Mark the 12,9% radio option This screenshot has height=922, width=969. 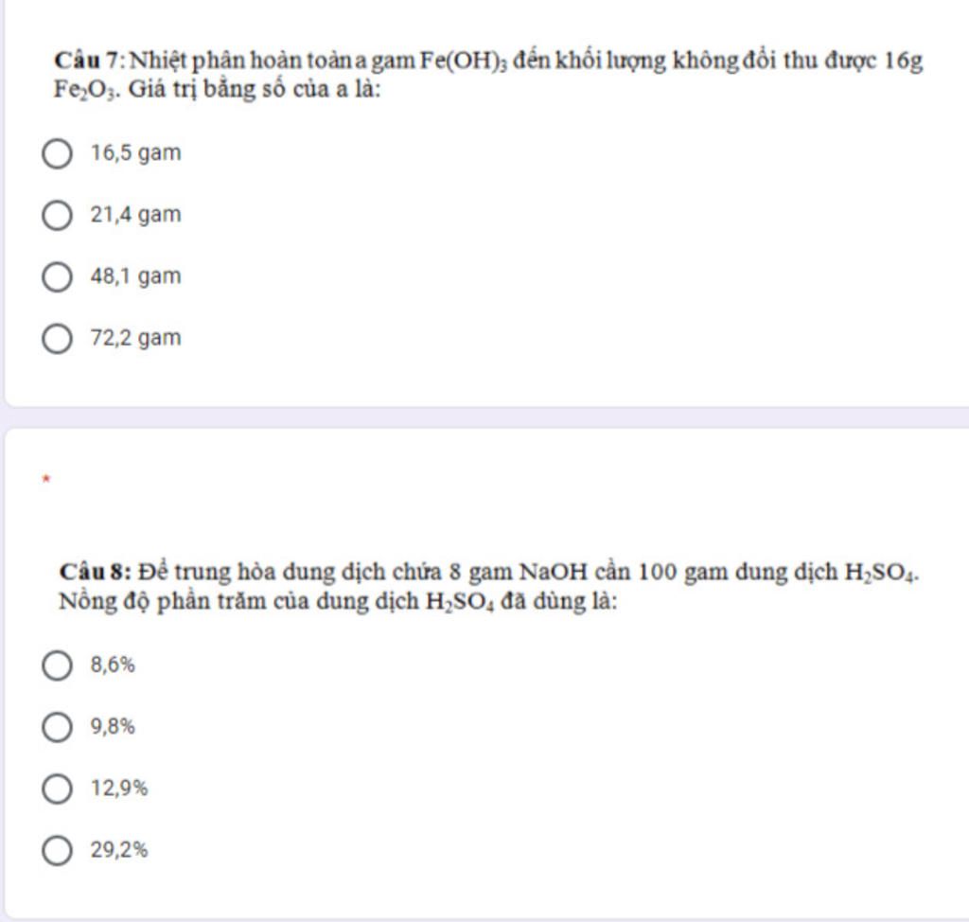[57, 789]
